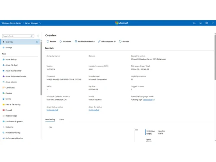Expand Server Manager dropdown in header
The width and height of the screenshot is (216, 162).
coord(33,23)
